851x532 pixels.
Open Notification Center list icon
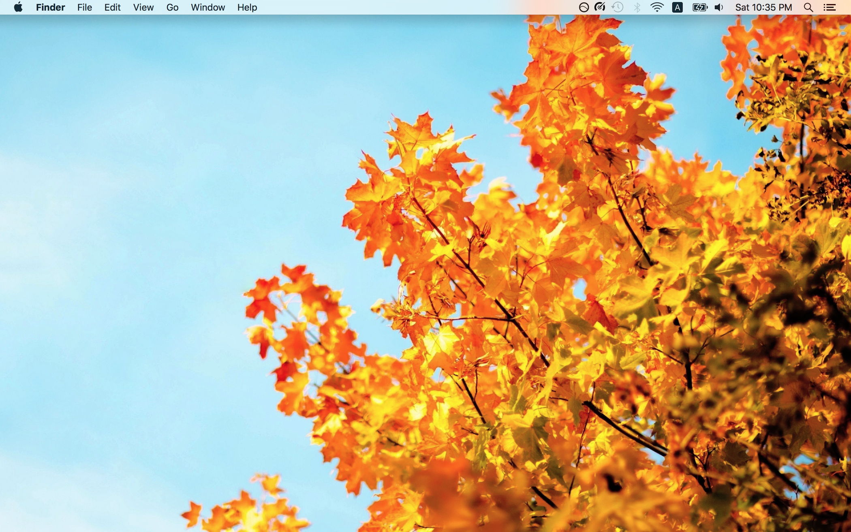pyautogui.click(x=830, y=7)
